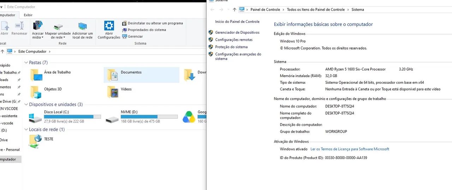Viewport: 452px width, 190px height.
Task: Click Gerenciador de Dispositivos shield link
Action: tap(237, 32)
